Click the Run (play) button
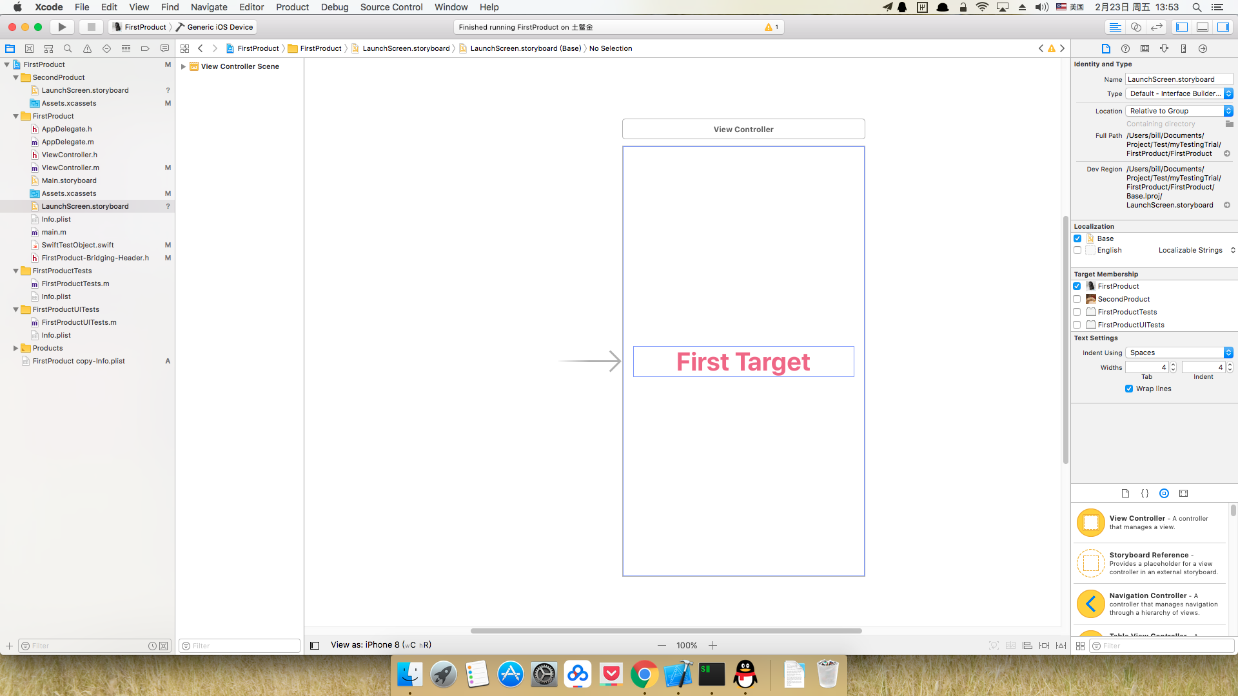 click(62, 27)
